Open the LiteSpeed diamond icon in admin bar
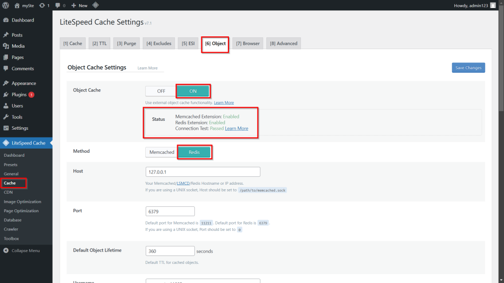 [95, 5]
